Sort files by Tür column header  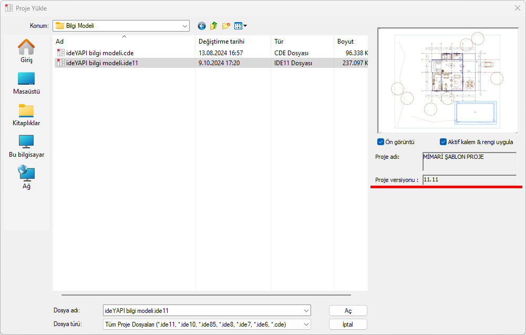(279, 42)
